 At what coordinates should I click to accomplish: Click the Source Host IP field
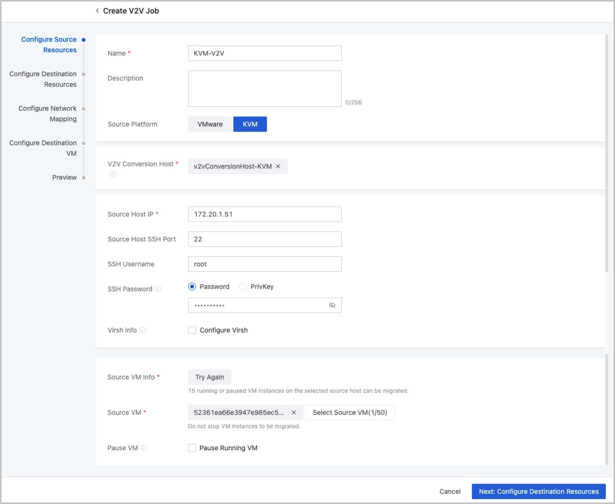tap(264, 214)
